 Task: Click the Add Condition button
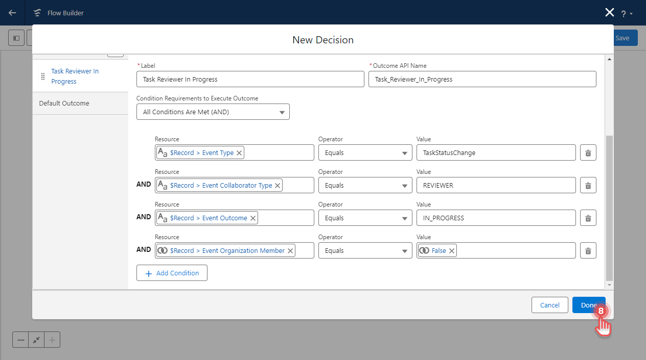(172, 273)
